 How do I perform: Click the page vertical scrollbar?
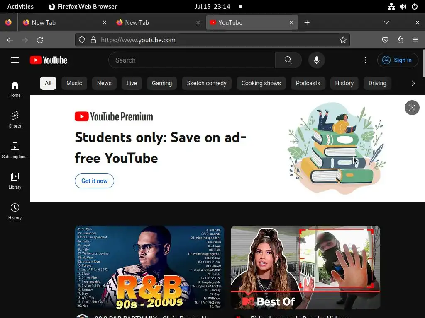(x=423, y=63)
